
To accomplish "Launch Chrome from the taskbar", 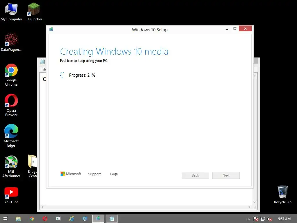I will click(32, 219).
